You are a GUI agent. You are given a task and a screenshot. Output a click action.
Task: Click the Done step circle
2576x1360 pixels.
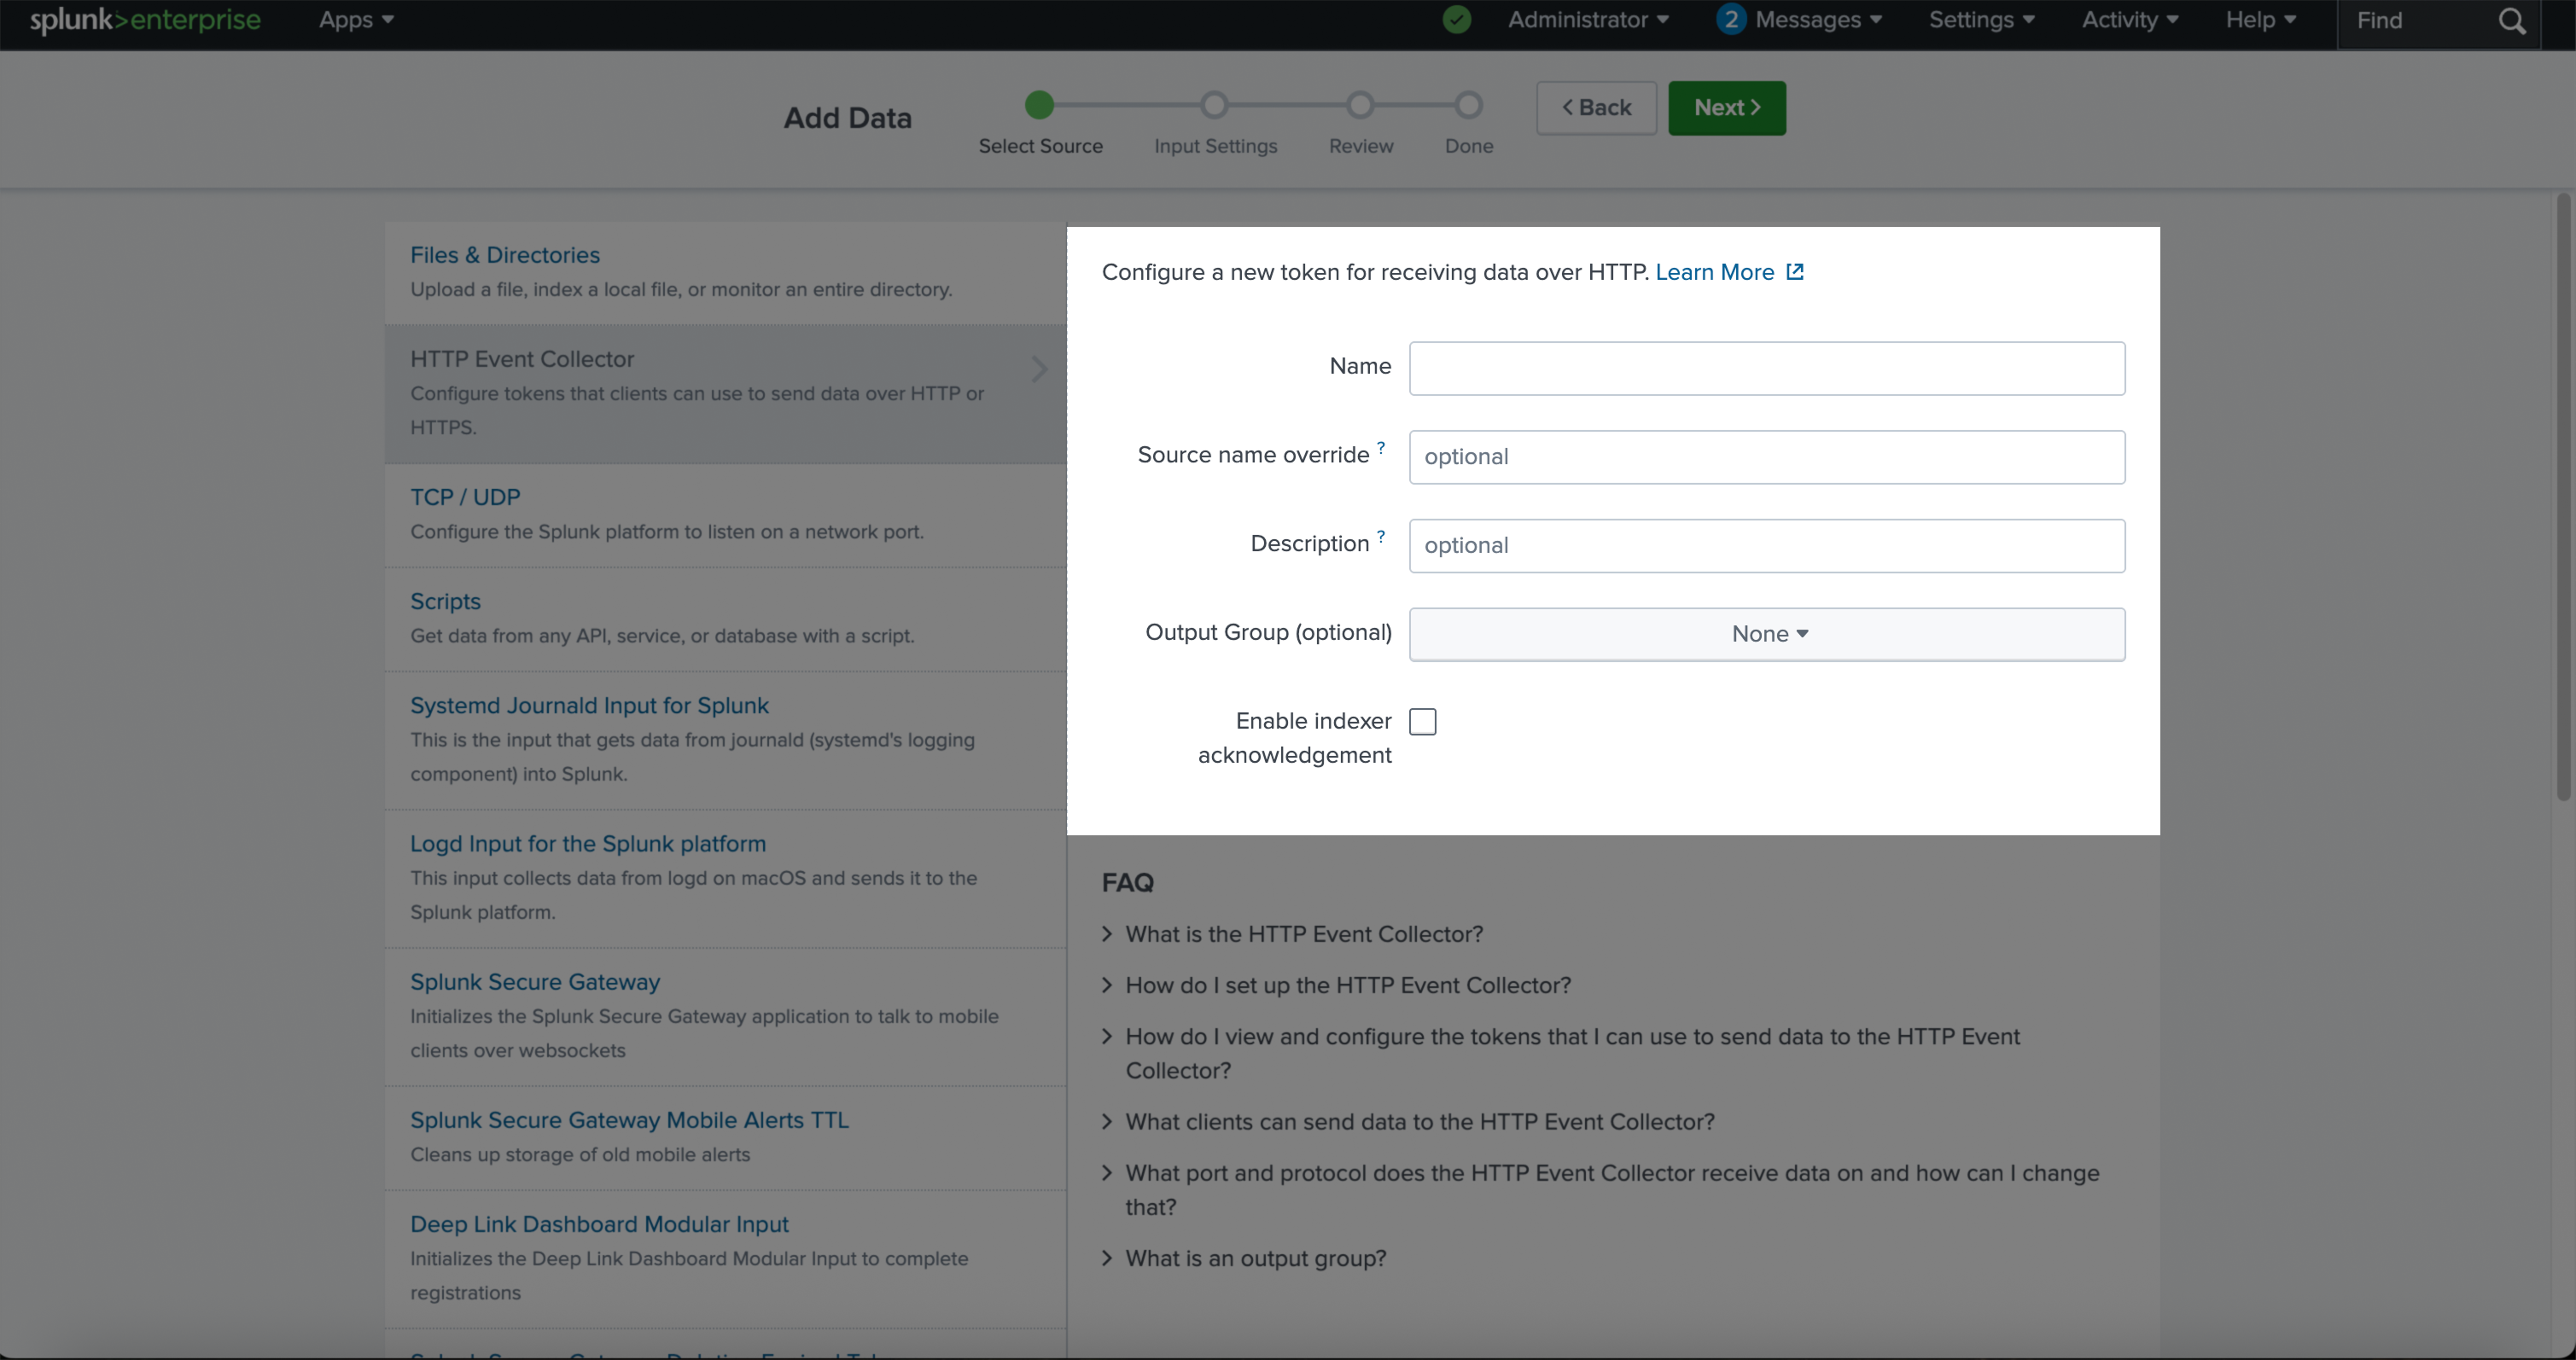click(1469, 105)
